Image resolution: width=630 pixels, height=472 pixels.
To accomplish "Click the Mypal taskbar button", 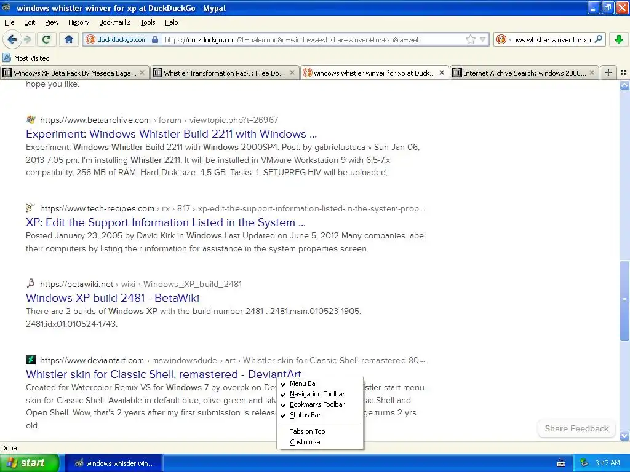I will pos(114,463).
